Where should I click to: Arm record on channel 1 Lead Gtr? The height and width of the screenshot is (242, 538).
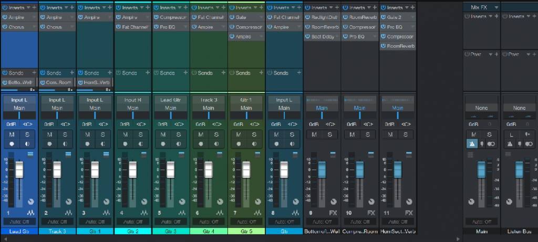(x=12, y=143)
